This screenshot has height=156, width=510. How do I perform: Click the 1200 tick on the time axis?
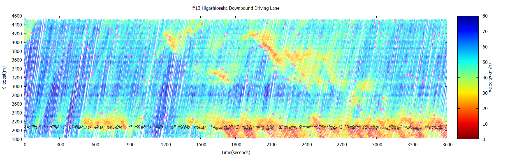tap(166, 145)
